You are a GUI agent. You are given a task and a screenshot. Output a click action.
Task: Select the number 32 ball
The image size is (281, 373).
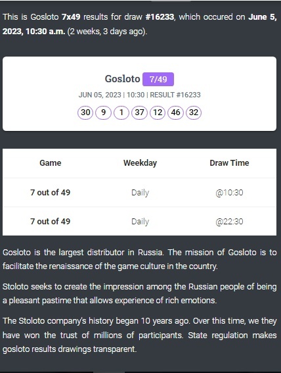194,112
